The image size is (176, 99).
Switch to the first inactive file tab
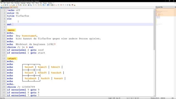(5, 7)
